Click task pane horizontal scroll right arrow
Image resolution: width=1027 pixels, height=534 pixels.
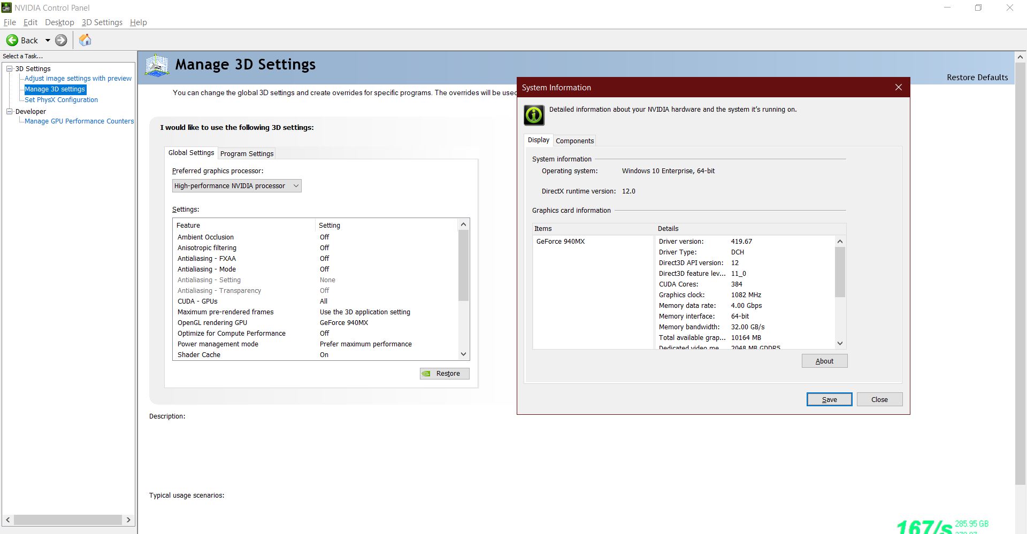128,520
